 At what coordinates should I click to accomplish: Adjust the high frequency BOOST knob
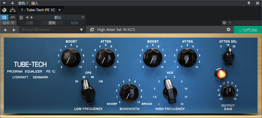[x=153, y=58]
